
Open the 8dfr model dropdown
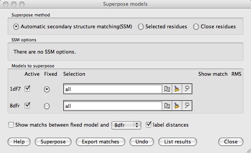point(126,125)
